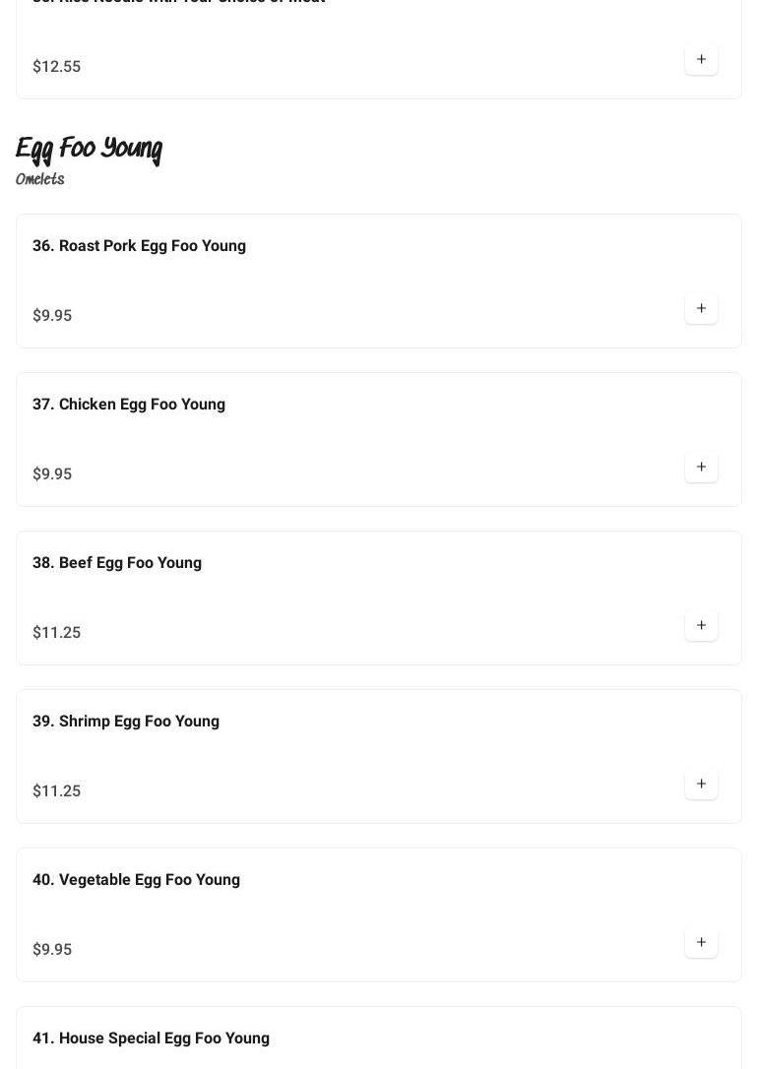Click the 39. Shrimp Egg Foo Young title
Screen dimensions: 758x1069
pos(126,722)
